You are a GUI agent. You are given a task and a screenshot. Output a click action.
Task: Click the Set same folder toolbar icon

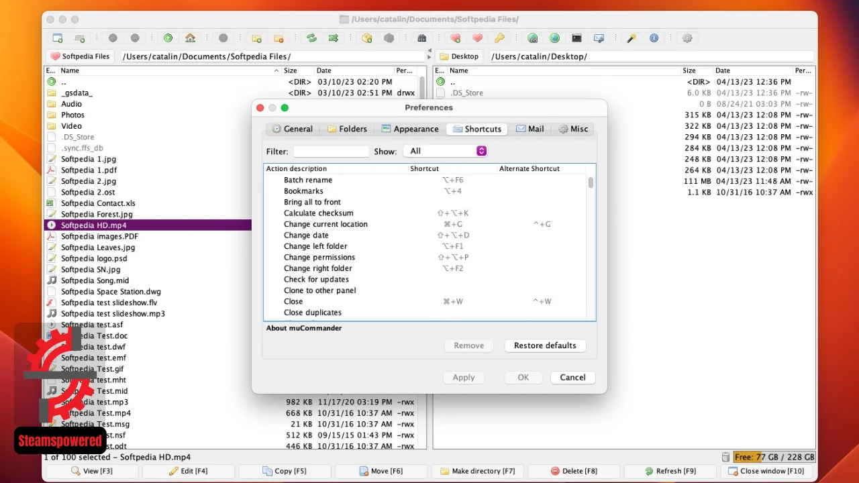pos(334,38)
